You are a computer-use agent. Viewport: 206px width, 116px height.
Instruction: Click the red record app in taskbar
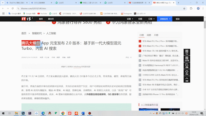[89, 113]
